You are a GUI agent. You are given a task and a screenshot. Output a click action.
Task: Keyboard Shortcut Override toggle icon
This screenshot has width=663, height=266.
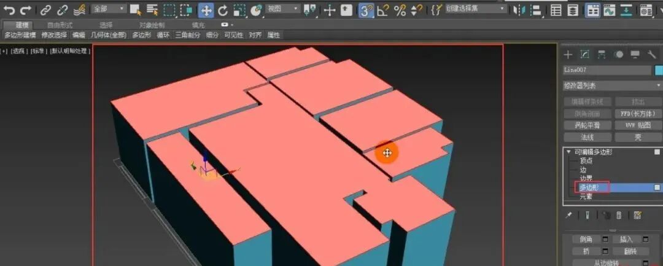(347, 10)
